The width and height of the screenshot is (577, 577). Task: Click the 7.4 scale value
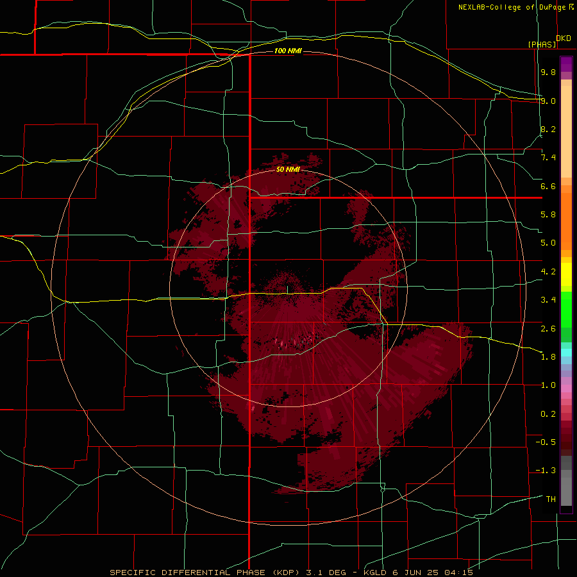coord(548,158)
